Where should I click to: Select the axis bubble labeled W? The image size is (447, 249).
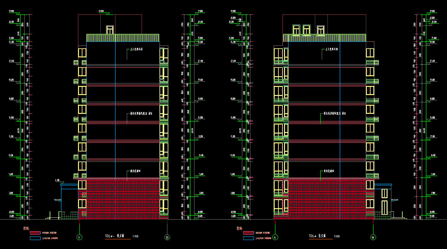(x=373, y=237)
